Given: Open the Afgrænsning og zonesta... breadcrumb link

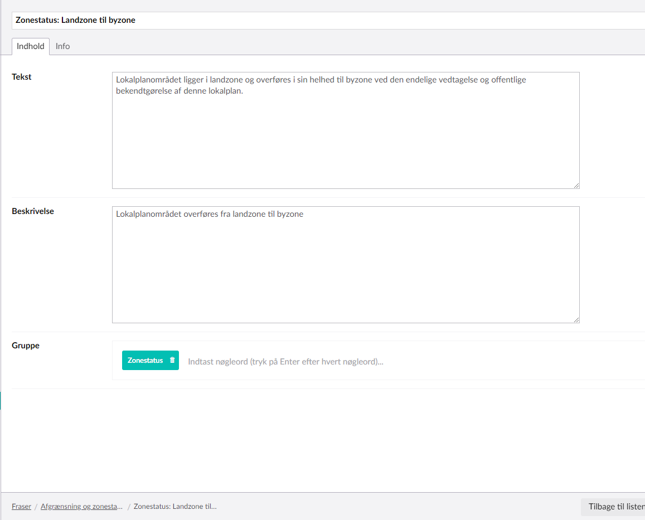Looking at the screenshot, I should coord(81,507).
